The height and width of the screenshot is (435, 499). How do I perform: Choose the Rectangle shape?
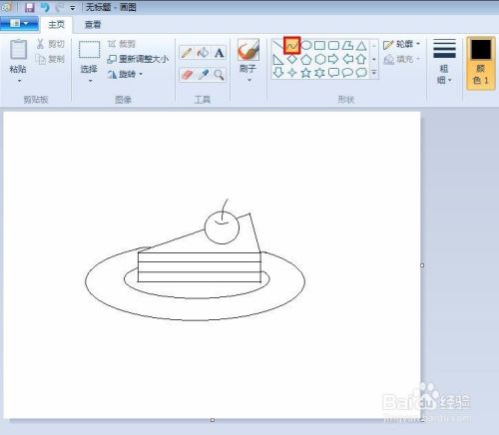click(x=319, y=45)
